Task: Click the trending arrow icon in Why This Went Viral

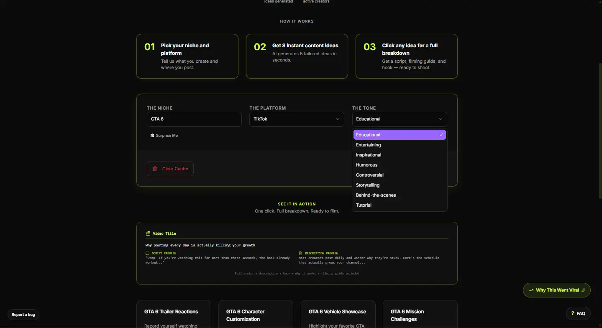Action: [x=531, y=290]
